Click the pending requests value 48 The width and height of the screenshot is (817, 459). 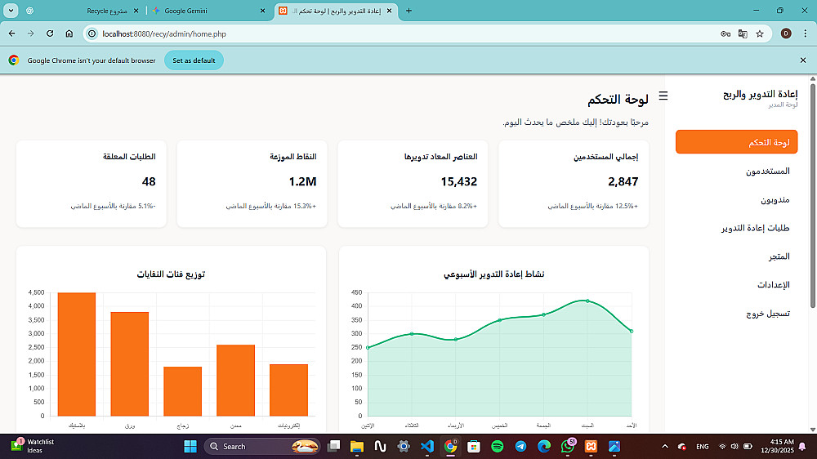coord(149,181)
